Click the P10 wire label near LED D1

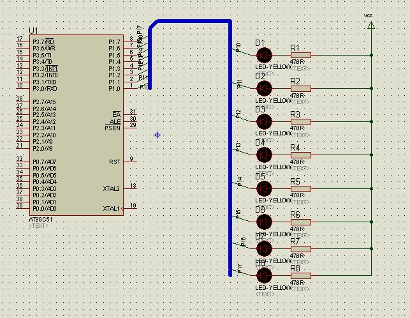pos(238,47)
